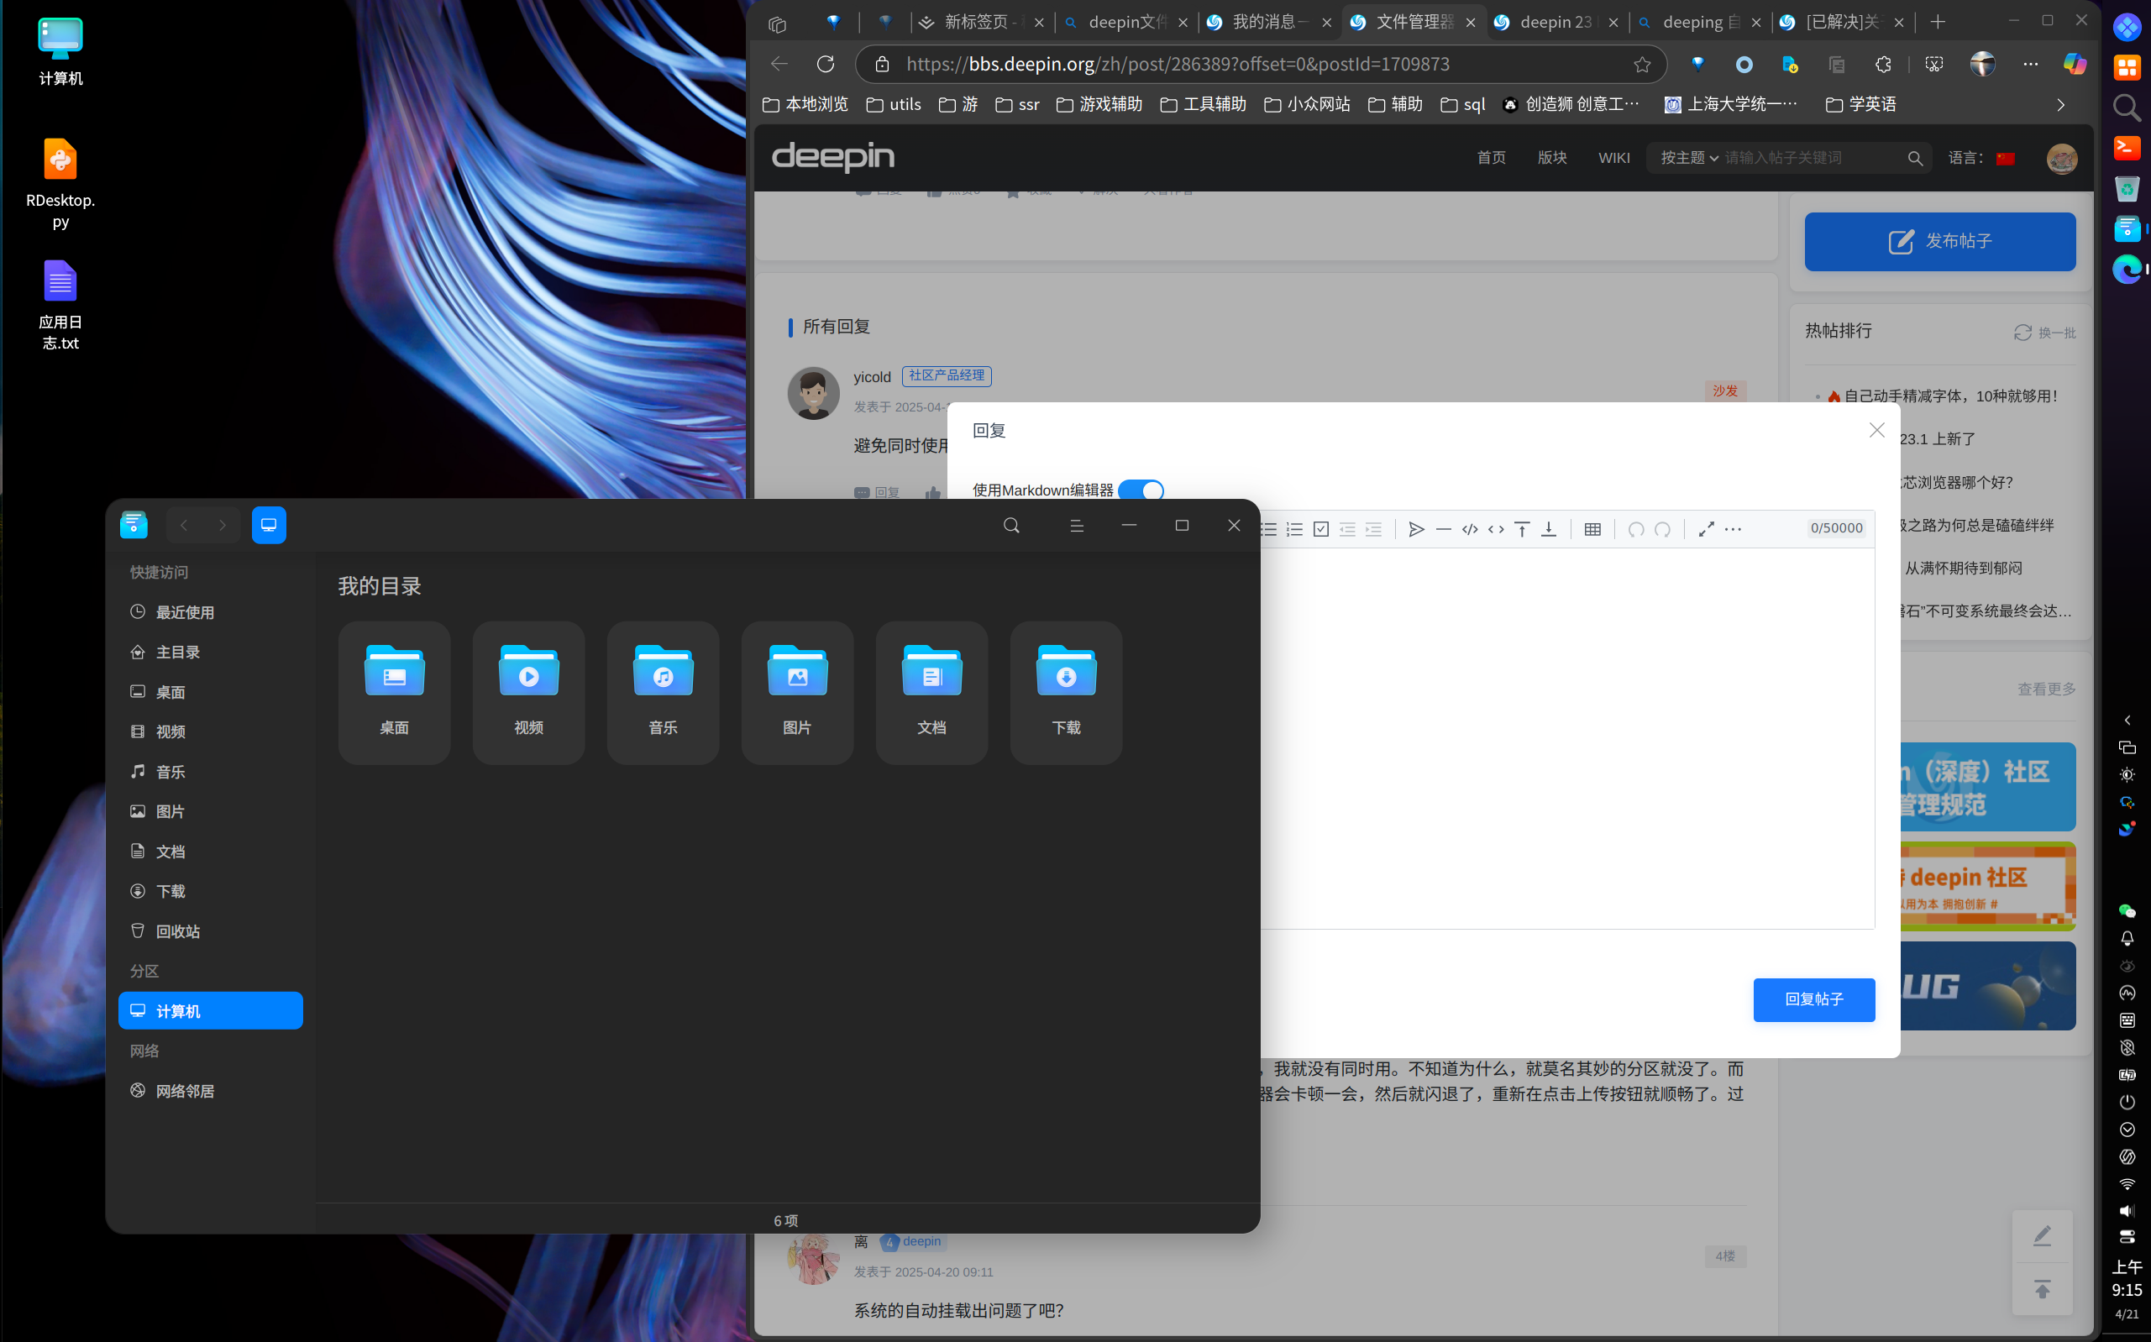Open a new browser tab
Image resolution: width=2151 pixels, height=1342 pixels.
(x=1938, y=22)
